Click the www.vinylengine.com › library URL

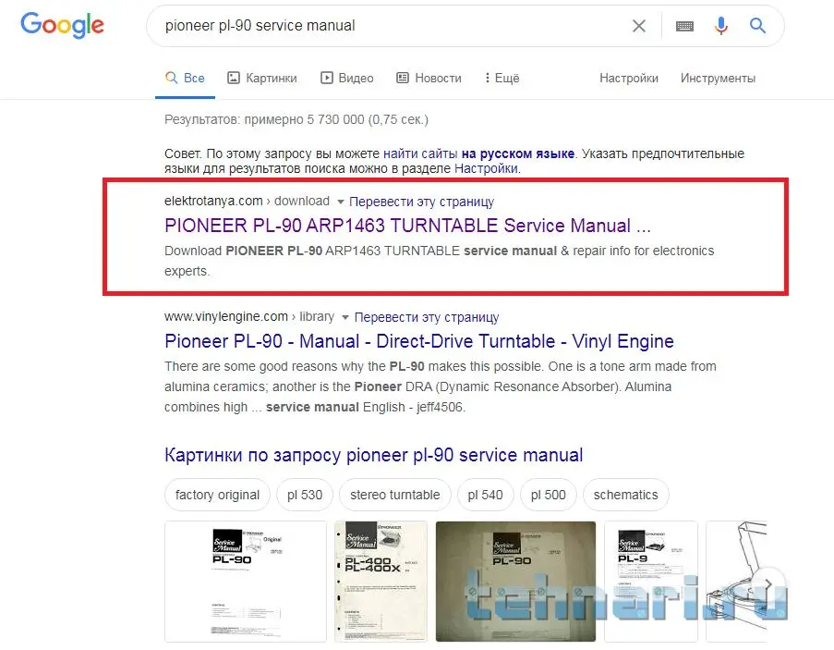[249, 317]
